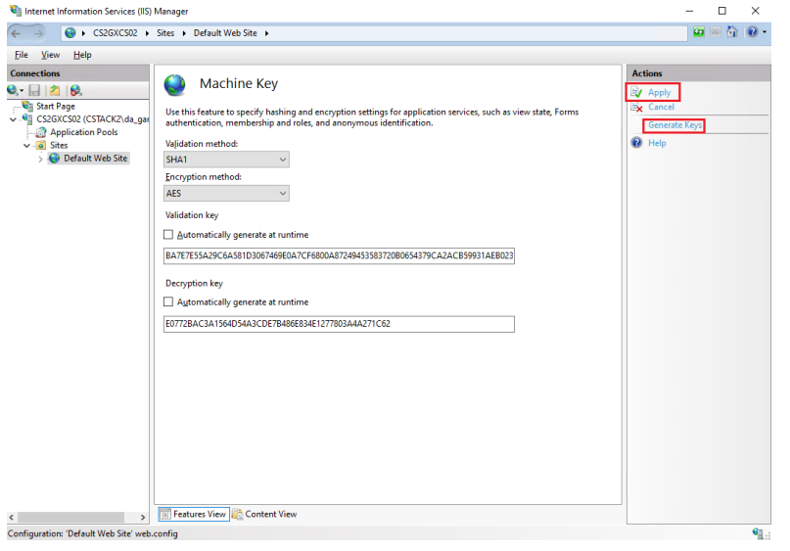Click the Cancel red X icon
Screen dimensions: 790x551
tap(637, 107)
